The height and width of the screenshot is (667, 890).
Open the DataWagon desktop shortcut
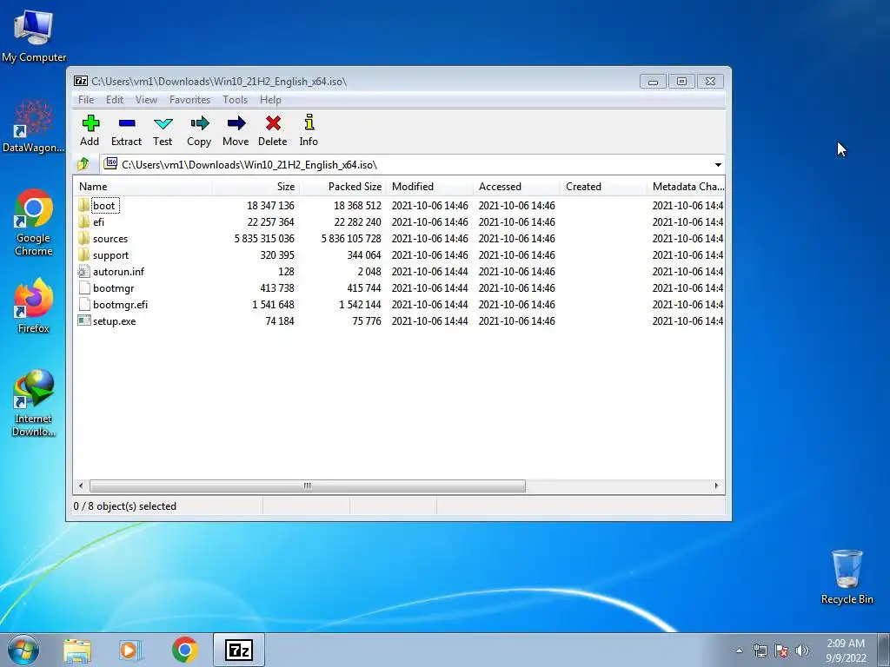click(x=34, y=126)
